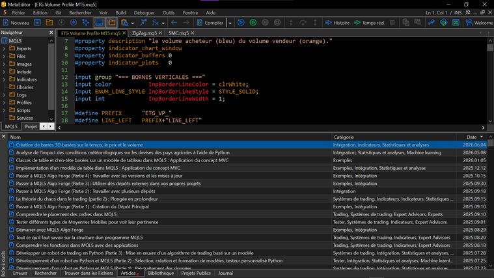Open the Erreurs toolbox tab
Viewport: 494px width, 278px height.
coord(20,273)
